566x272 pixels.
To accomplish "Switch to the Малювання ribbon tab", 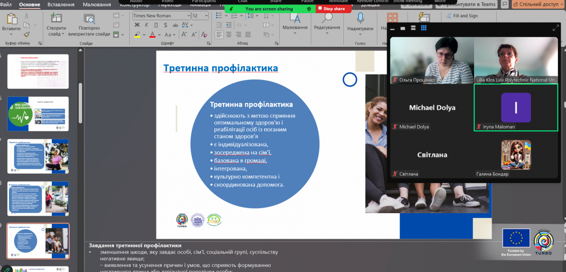I will 97,4.
